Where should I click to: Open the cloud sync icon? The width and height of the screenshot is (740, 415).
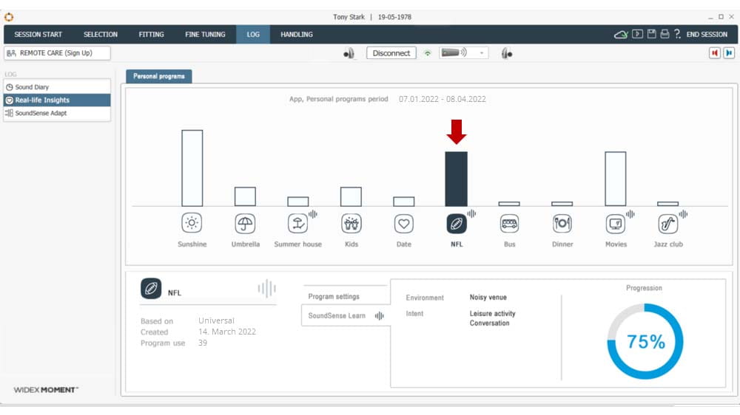click(621, 35)
